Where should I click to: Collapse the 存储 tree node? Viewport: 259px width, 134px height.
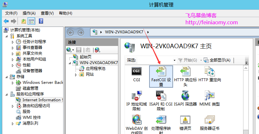(6, 77)
